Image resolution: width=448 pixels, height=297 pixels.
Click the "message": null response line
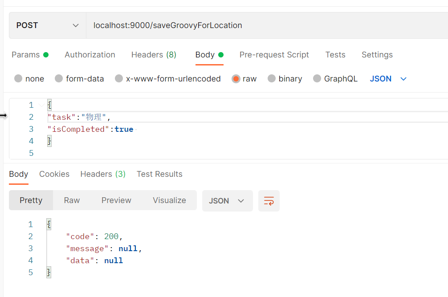coord(104,248)
